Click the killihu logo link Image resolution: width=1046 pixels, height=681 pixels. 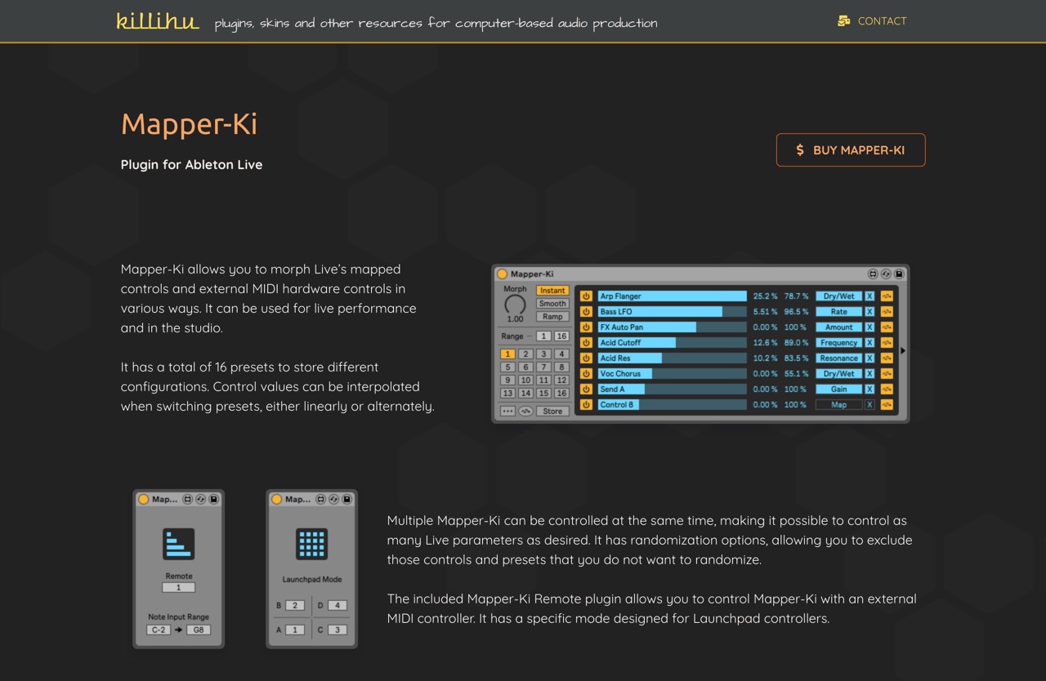coord(157,21)
